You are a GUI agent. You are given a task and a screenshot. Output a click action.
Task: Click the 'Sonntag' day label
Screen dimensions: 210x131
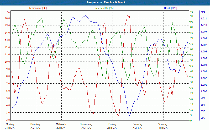click(x=163, y=124)
